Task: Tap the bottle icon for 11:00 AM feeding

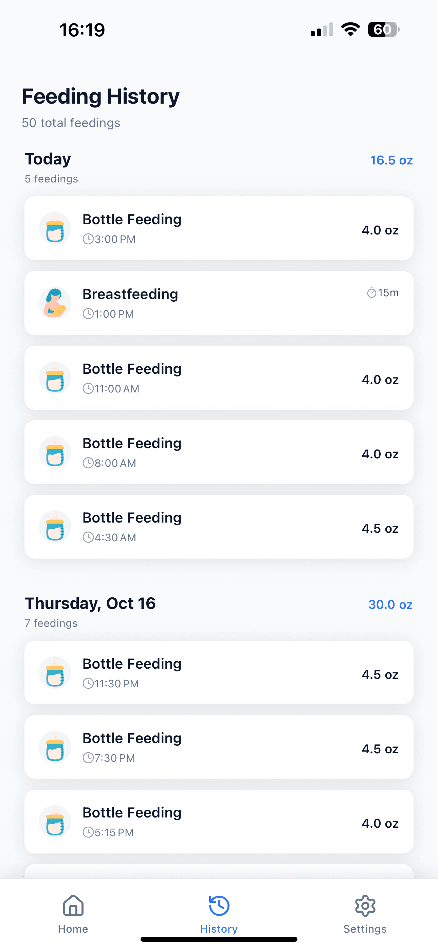Action: (x=55, y=378)
